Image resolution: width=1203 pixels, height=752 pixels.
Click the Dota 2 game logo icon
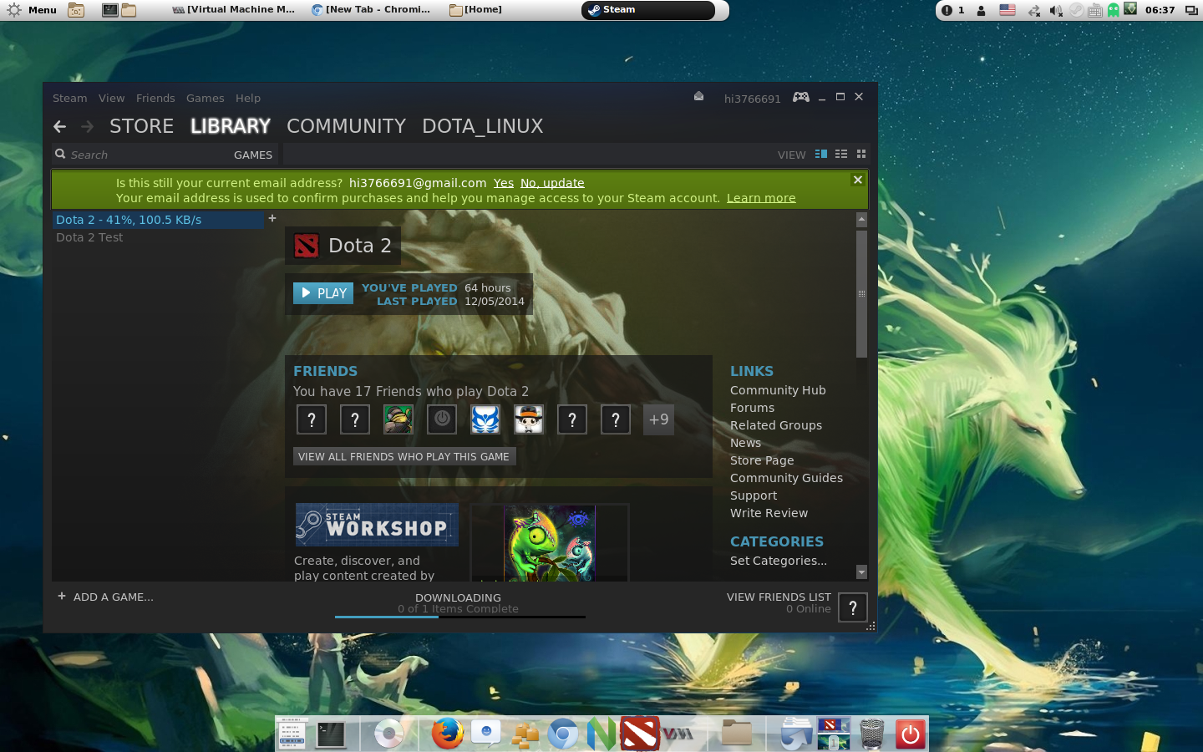pos(307,246)
